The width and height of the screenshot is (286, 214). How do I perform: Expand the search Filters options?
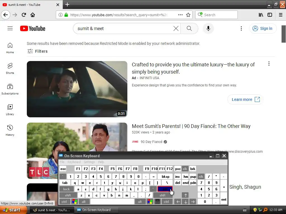(37, 51)
